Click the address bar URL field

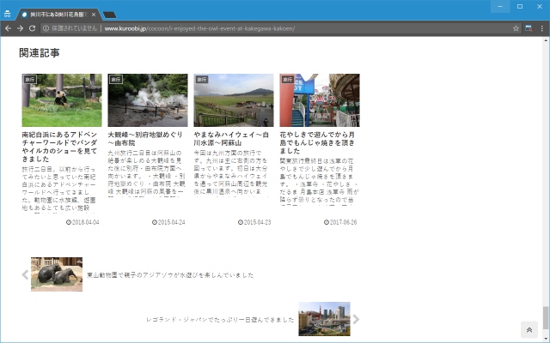coord(258,28)
